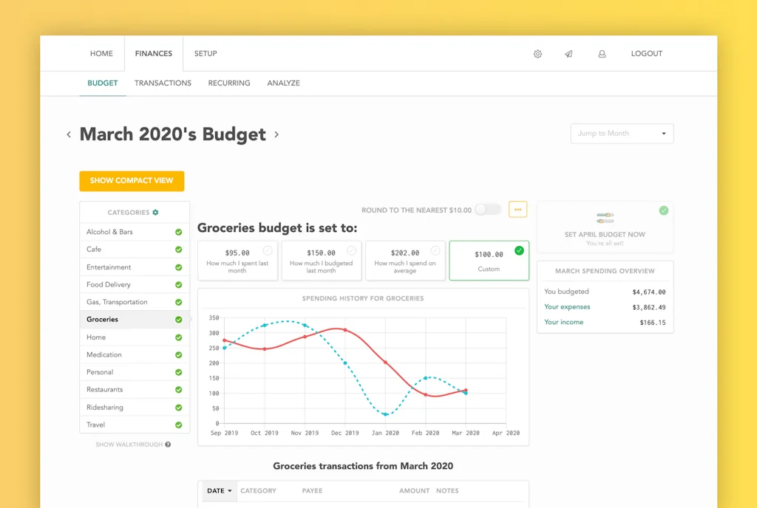Select $150.00 budgeted last month option
The width and height of the screenshot is (757, 508).
point(321,261)
